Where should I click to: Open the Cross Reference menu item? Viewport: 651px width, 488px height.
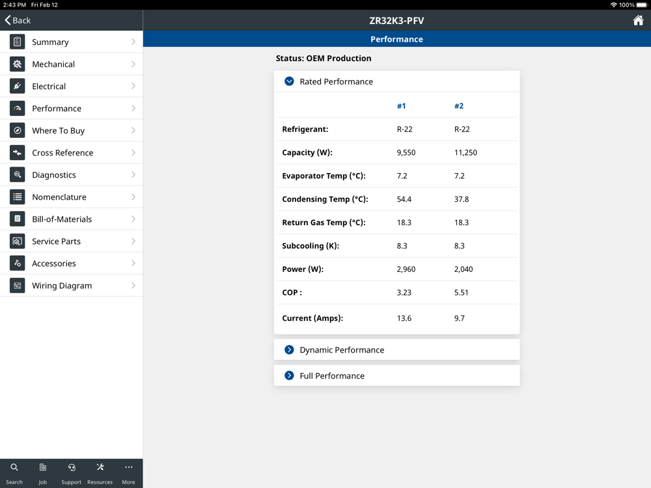[72, 153]
